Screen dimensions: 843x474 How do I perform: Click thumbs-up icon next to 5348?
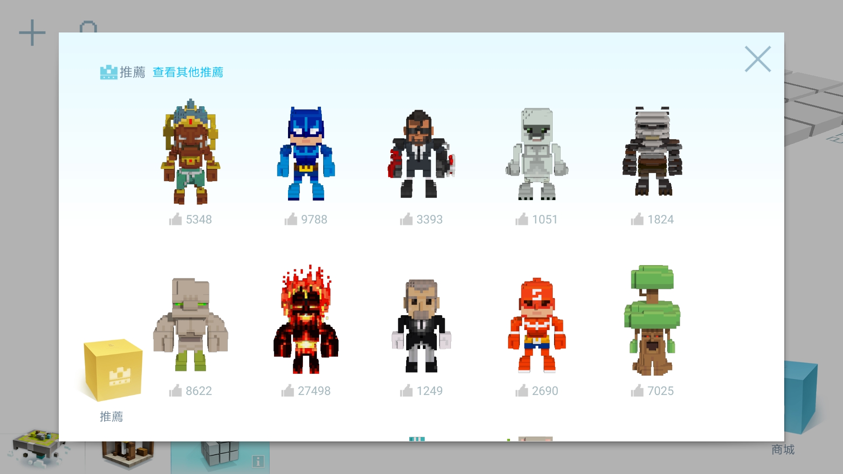pyautogui.click(x=175, y=219)
